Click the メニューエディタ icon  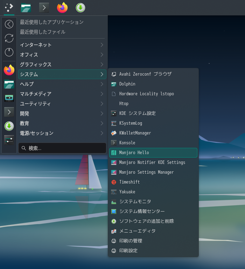point(114,231)
